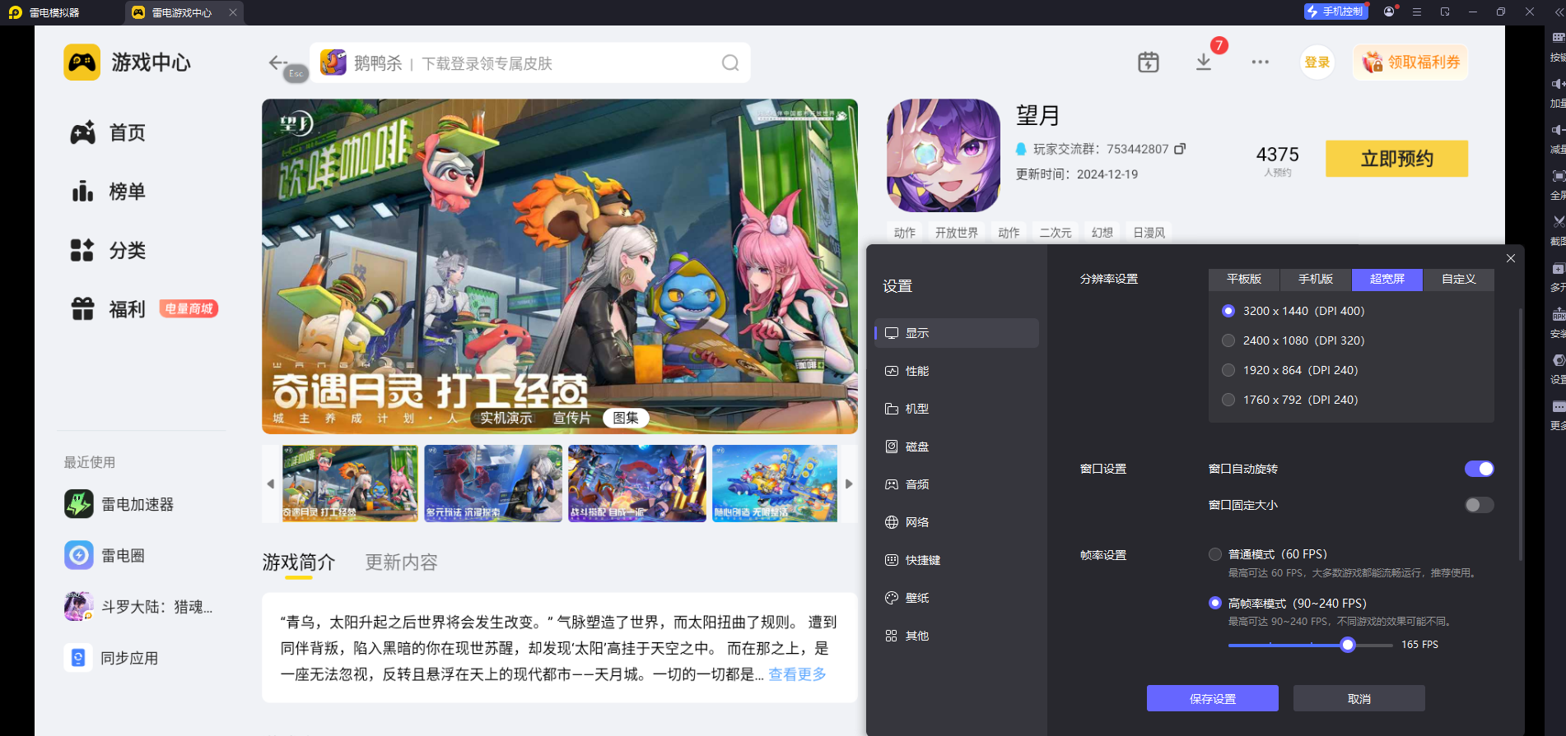The width and height of the screenshot is (1566, 736).
Task: Switch to 自定义 resolution tab
Action: (x=1459, y=280)
